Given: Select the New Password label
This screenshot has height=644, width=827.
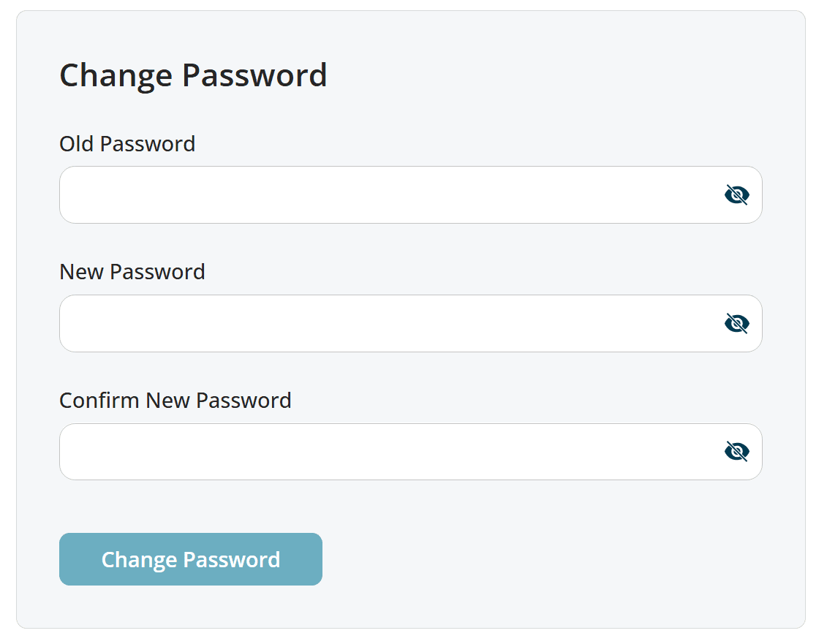Looking at the screenshot, I should (132, 272).
